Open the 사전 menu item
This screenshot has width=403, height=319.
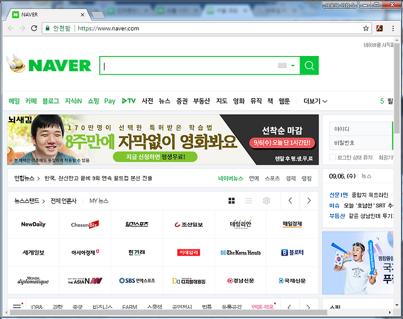[148, 101]
